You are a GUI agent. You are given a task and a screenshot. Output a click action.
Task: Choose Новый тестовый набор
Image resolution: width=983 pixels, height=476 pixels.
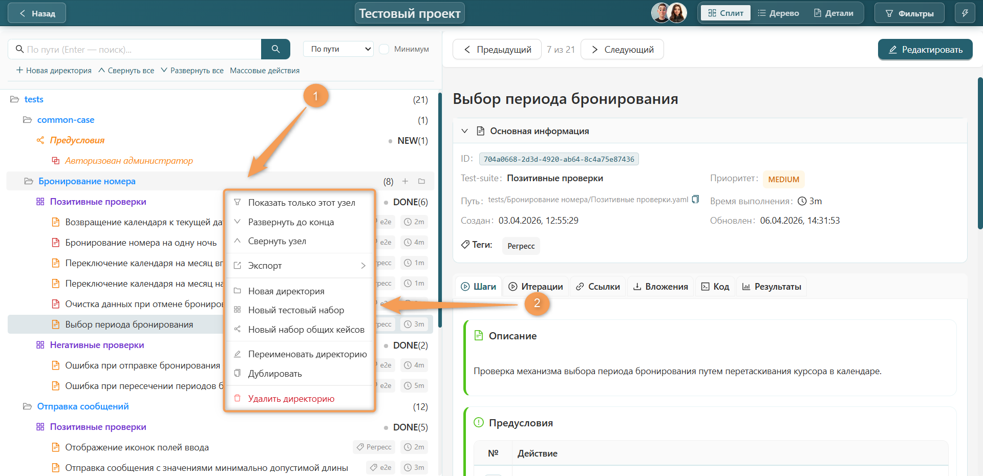[300, 310]
